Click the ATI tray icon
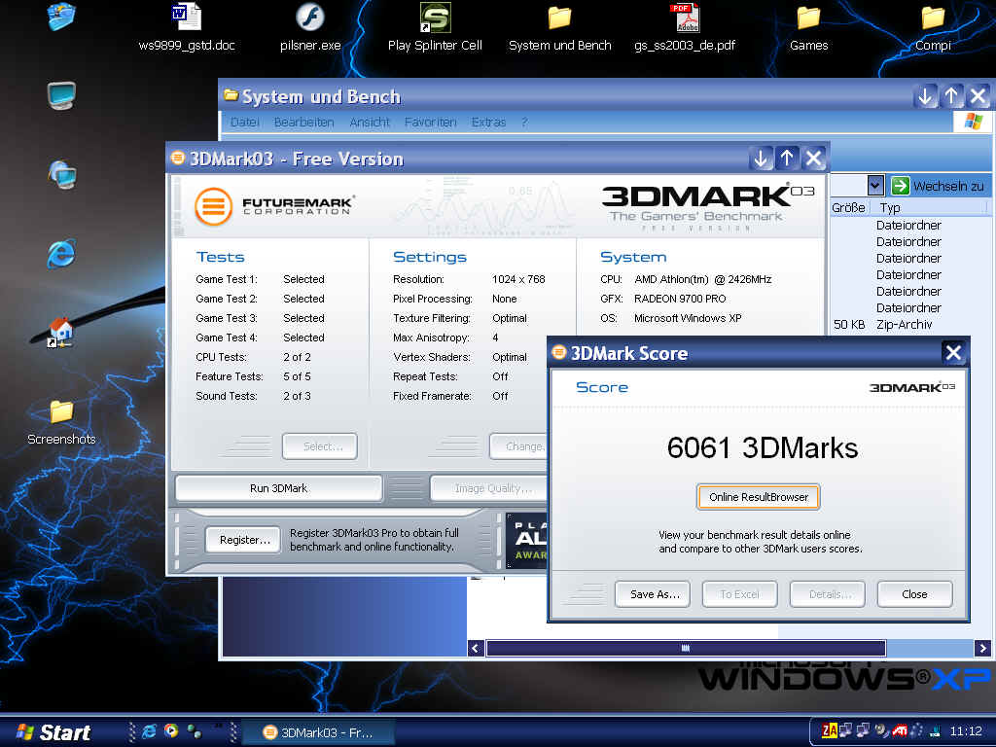996x747 pixels. coord(900,731)
